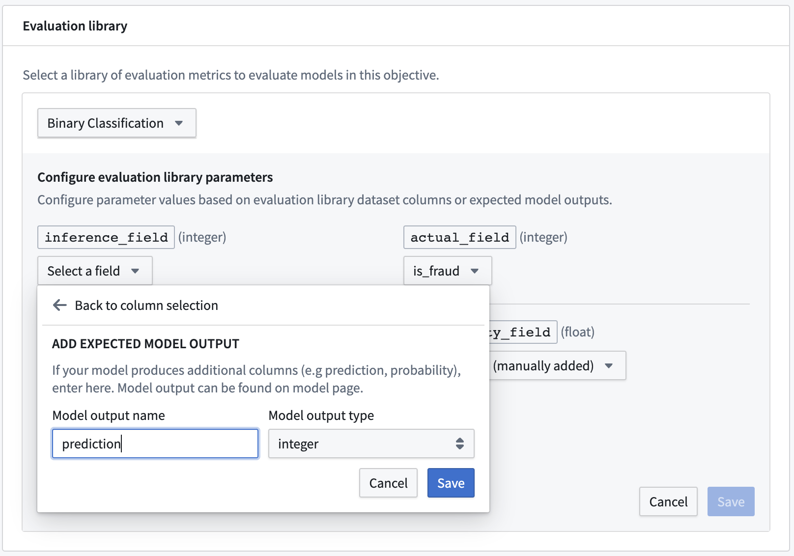Viewport: 794px width, 556px height.
Task: Open the Model output type integer selector
Action: point(371,444)
